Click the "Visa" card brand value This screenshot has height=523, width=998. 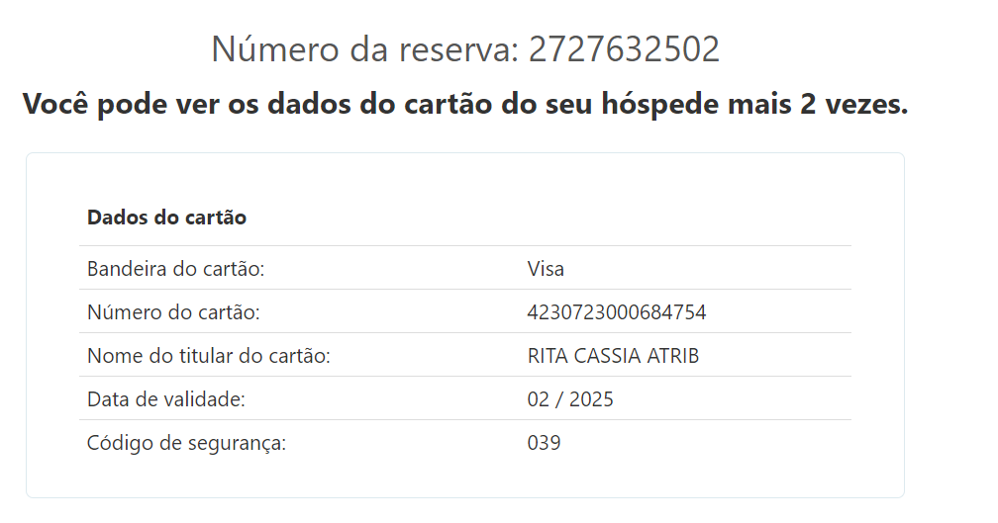pos(546,269)
